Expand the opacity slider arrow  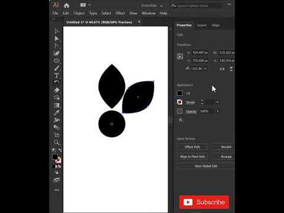[218, 111]
